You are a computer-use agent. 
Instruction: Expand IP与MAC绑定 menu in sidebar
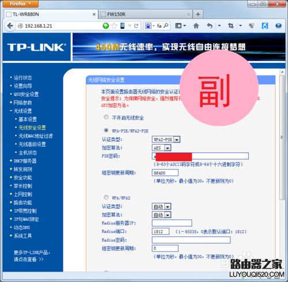26,219
